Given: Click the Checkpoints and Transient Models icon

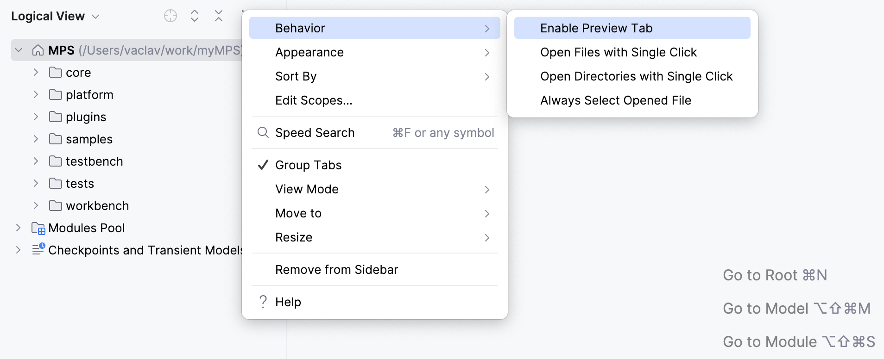Looking at the screenshot, I should (x=38, y=249).
